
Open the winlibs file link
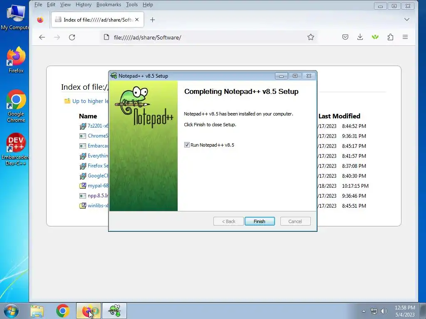coord(98,206)
